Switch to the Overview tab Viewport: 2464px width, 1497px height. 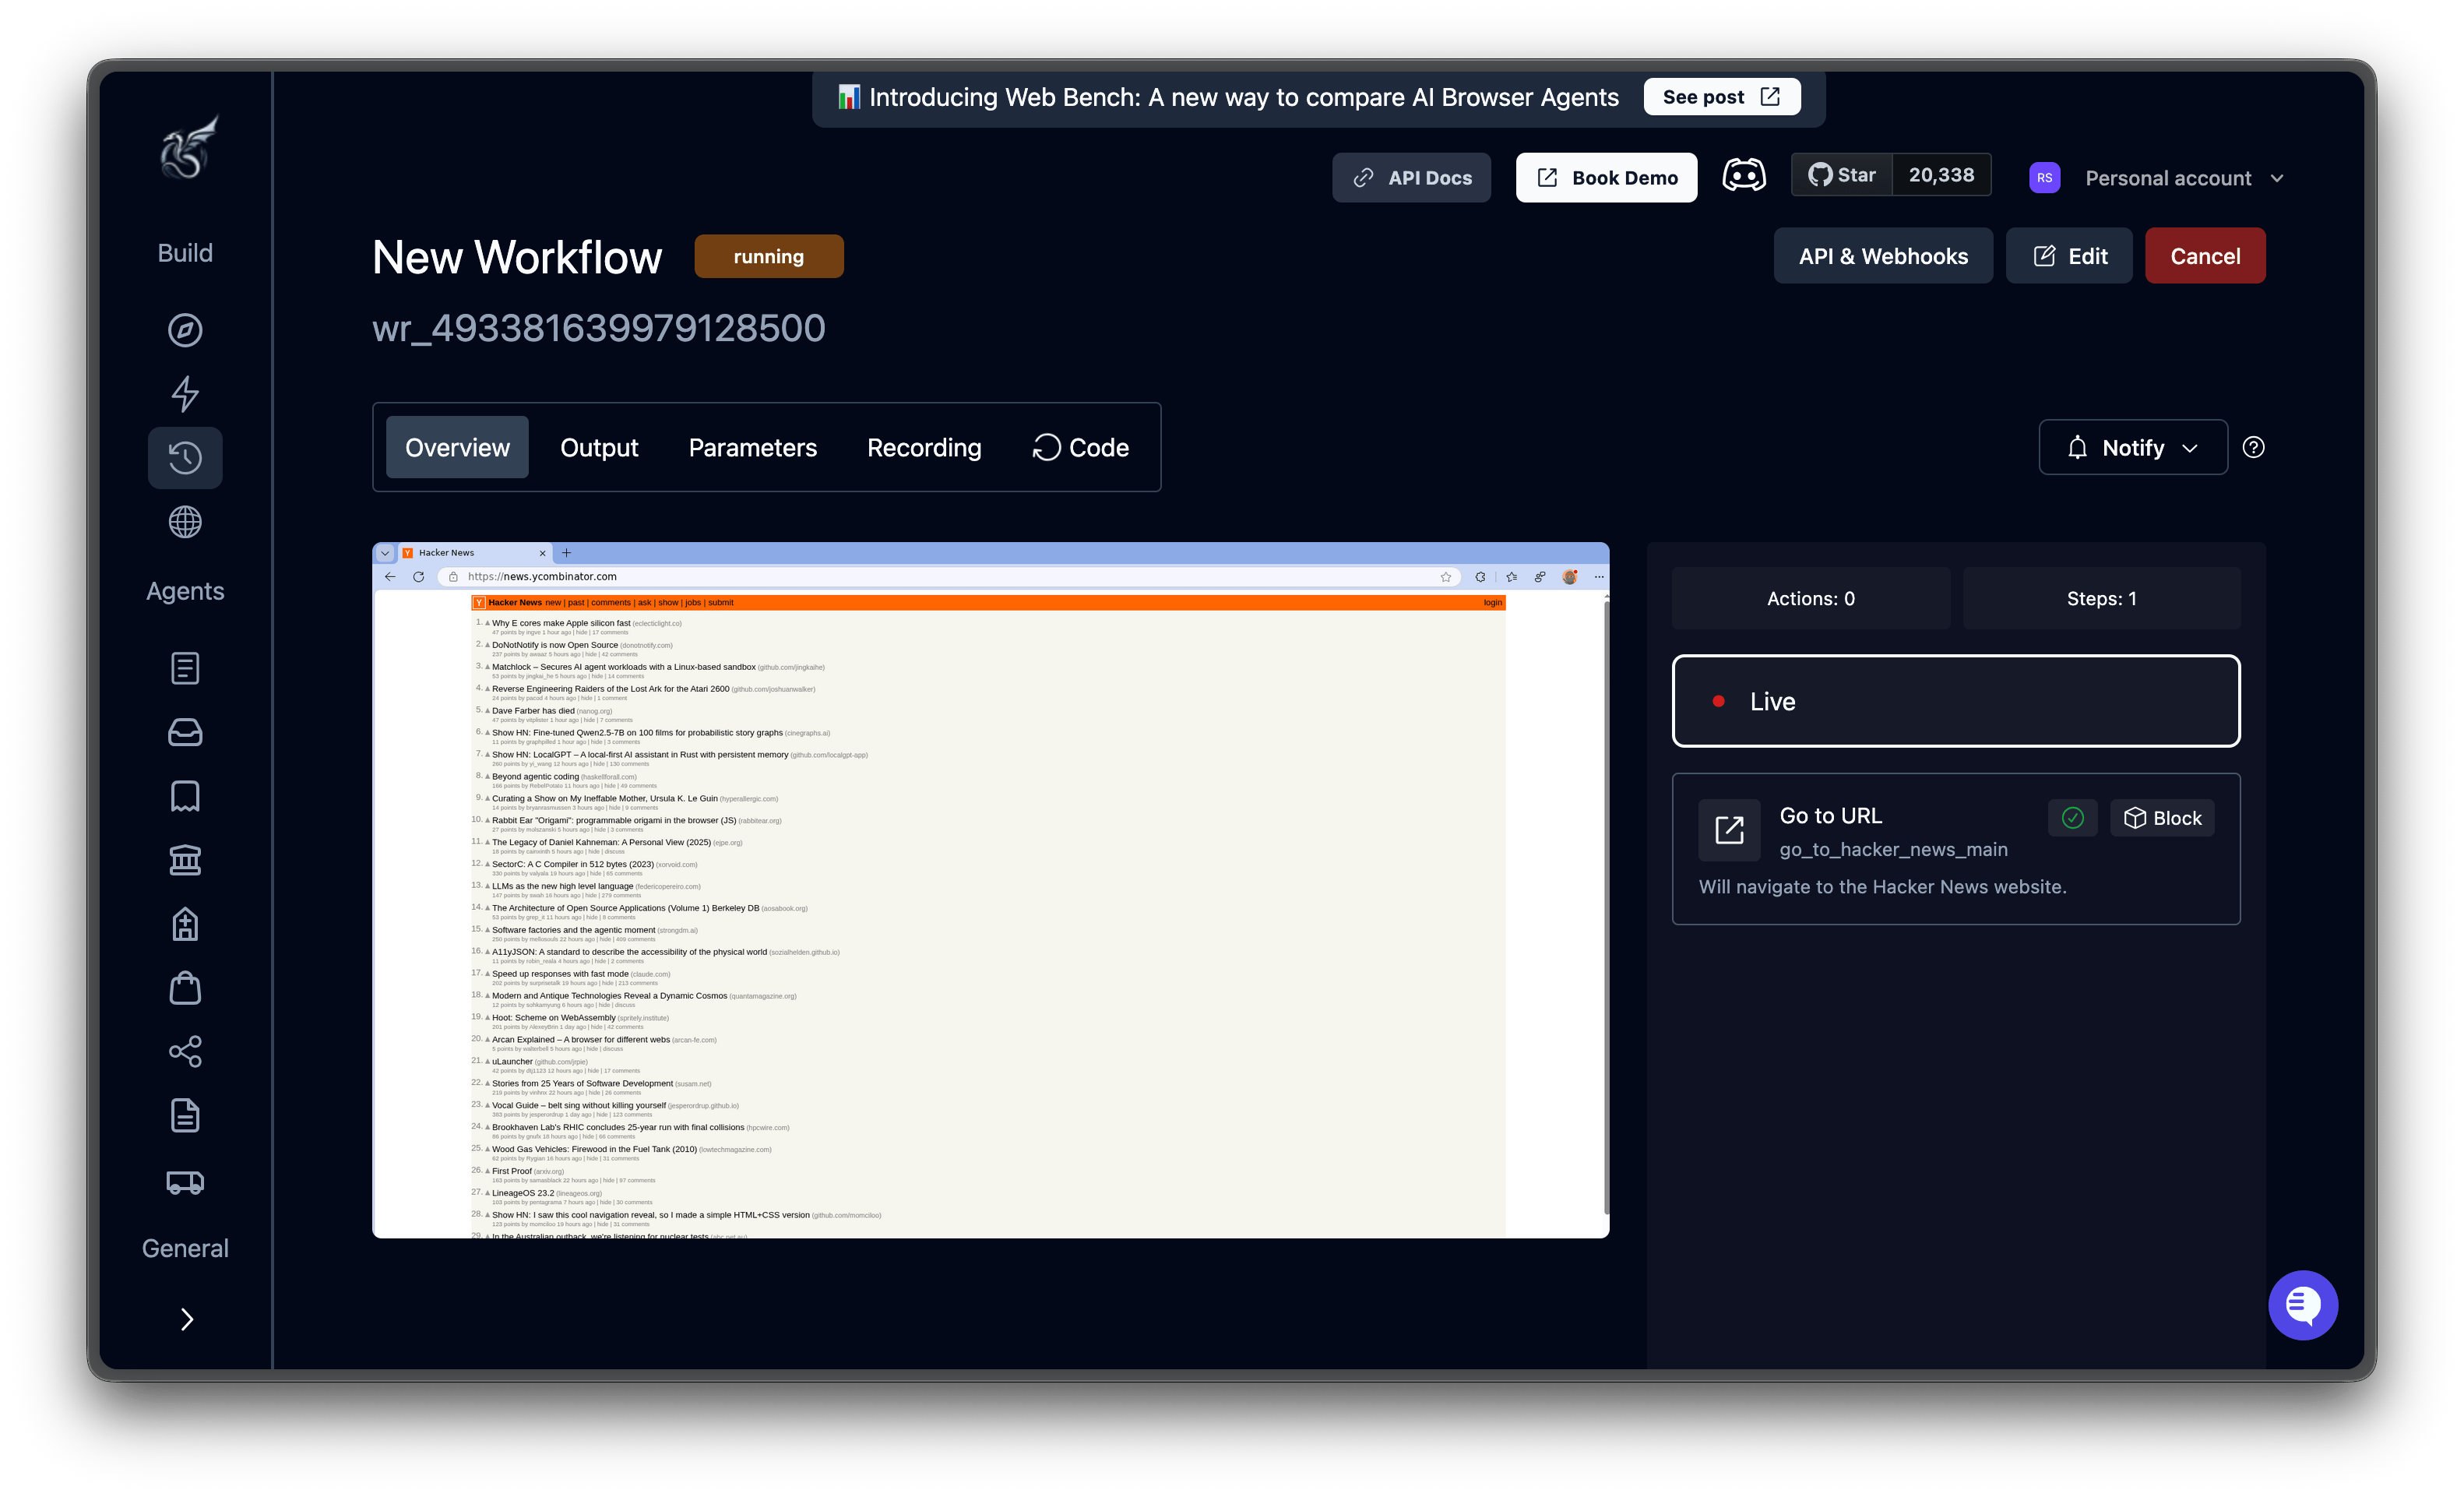click(457, 447)
